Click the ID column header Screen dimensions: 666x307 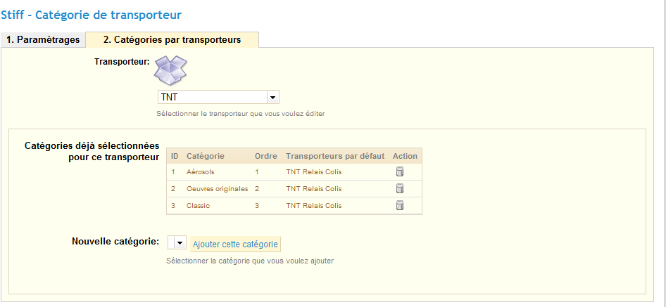tap(175, 156)
